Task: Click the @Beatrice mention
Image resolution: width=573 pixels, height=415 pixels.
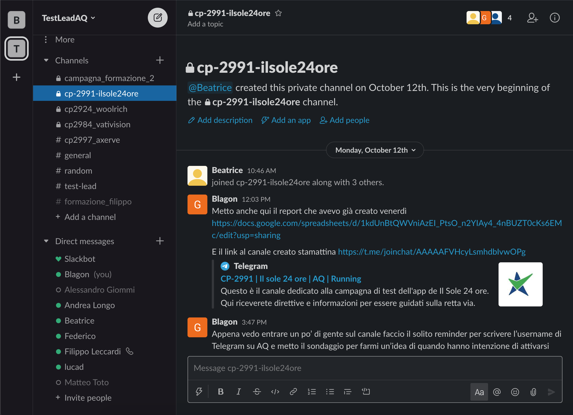Action: (210, 88)
